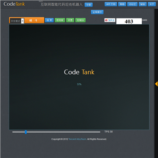Follow on Weibo via 加关注 icon
Image resolution: width=158 pixels, height=158 pixels.
click(x=110, y=20)
